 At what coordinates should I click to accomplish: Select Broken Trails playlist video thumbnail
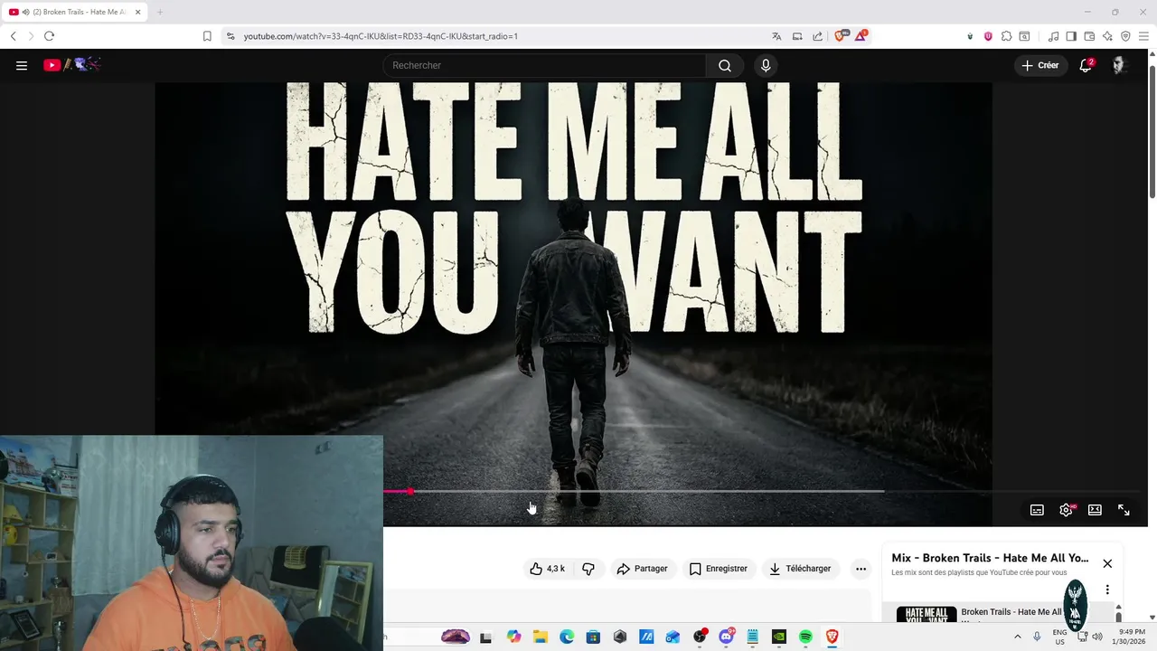point(927,615)
